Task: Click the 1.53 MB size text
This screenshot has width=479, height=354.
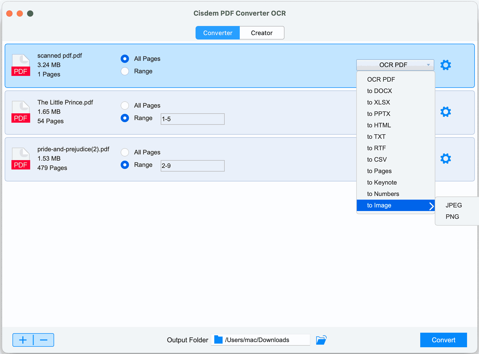Action: click(x=49, y=159)
